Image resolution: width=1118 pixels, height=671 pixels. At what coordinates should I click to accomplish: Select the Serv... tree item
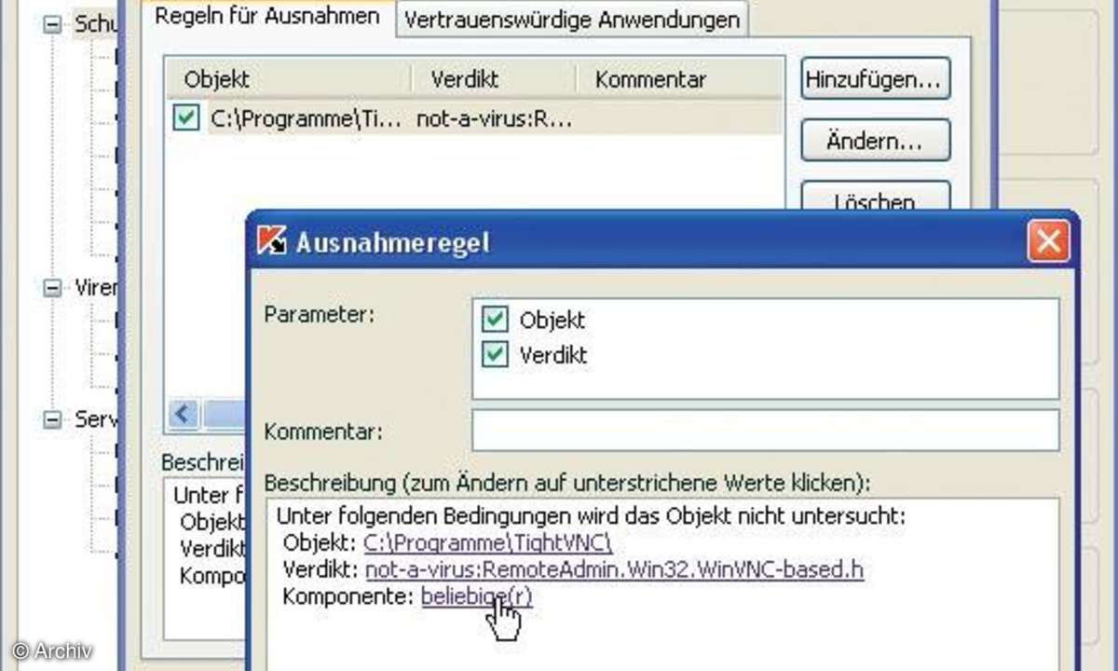[x=96, y=419]
